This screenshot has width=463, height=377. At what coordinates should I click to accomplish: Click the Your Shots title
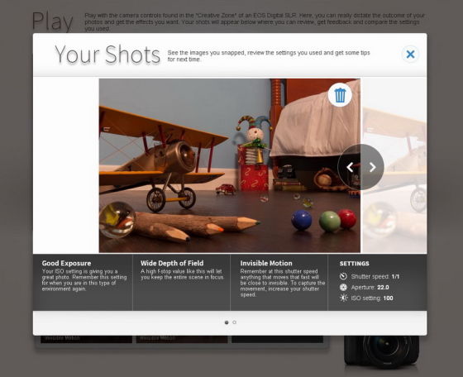pyautogui.click(x=107, y=55)
